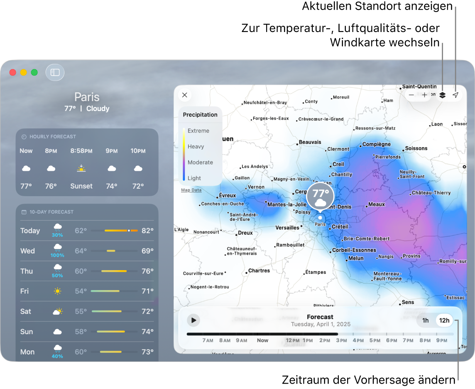Click the Precipitation legend header
475x389 pixels.
click(200, 115)
